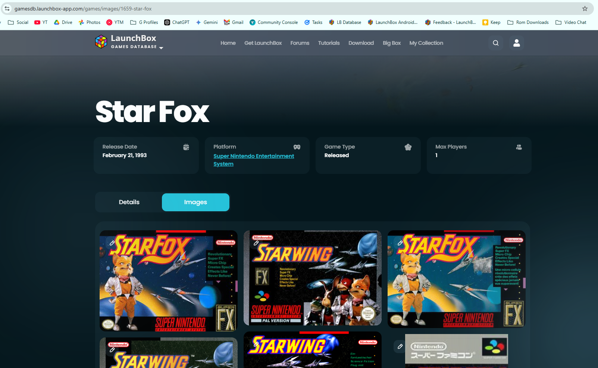Click the Game Type icon

point(408,147)
